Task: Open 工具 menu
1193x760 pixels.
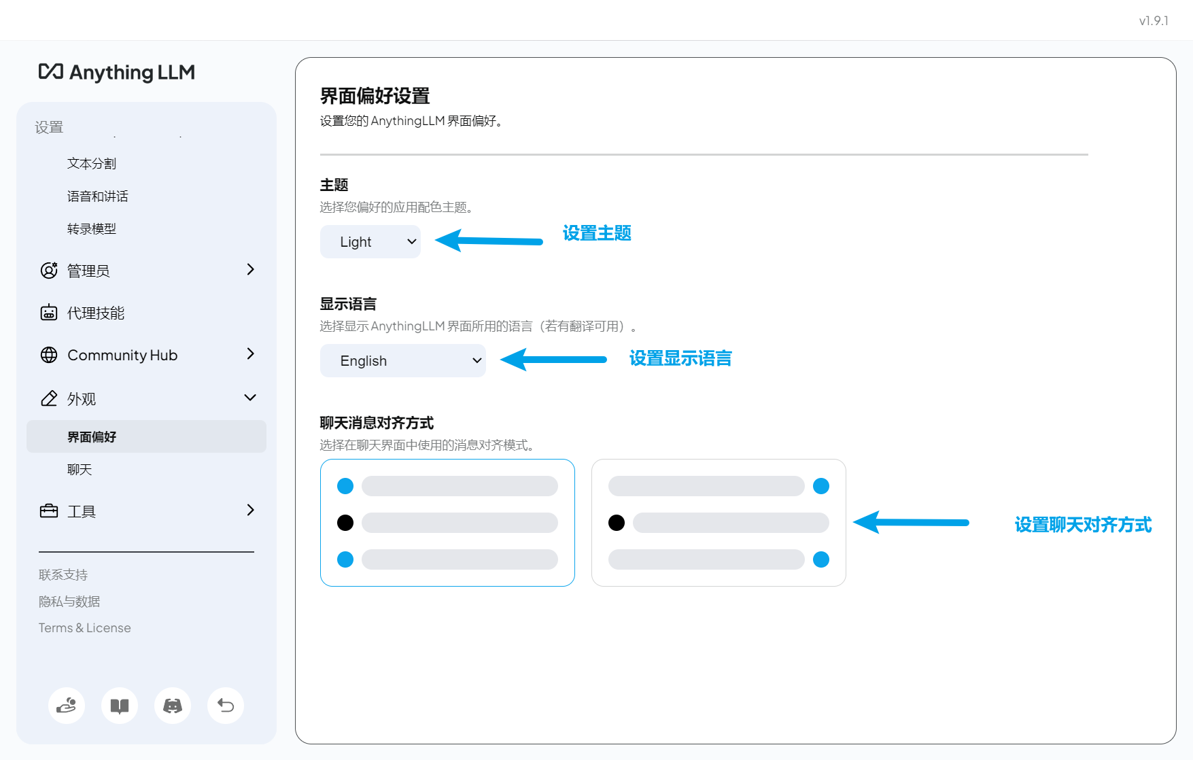Action: [x=82, y=511]
